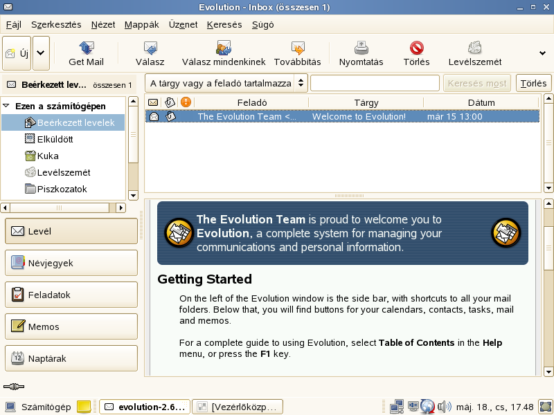Viewport: 554px width, 415px height.
Task: Click the display settings tray icon
Action: [x=413, y=406]
